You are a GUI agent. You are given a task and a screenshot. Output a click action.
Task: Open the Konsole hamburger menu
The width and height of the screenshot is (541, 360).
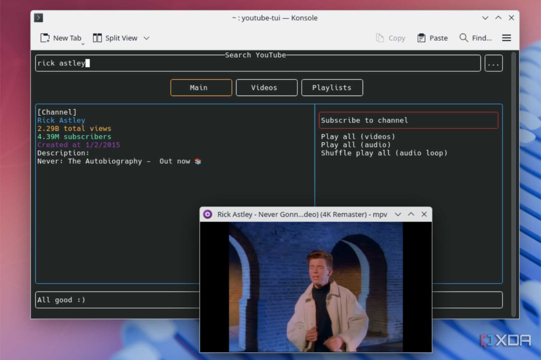506,38
